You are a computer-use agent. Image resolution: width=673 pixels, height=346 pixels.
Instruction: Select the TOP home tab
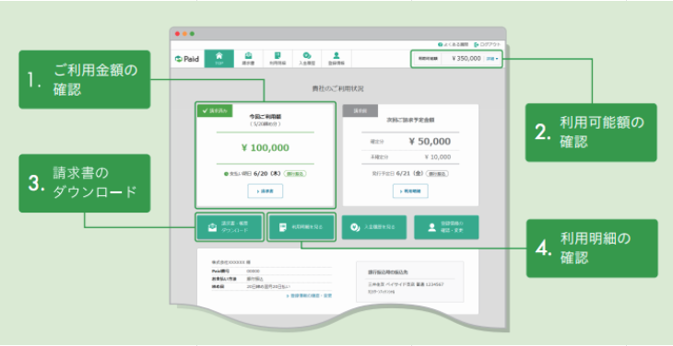tap(219, 59)
